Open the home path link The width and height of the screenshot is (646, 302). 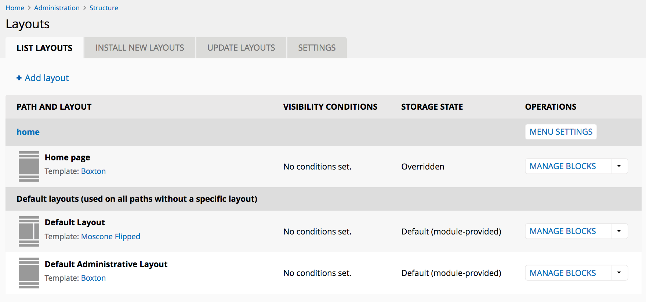[28, 132]
